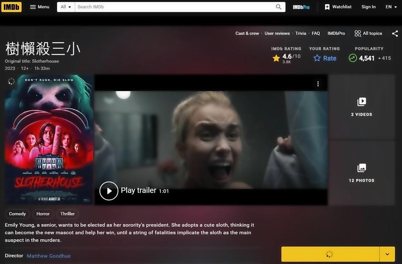This screenshot has height=264, width=402.
Task: Open the FAQ link
Action: point(316,33)
